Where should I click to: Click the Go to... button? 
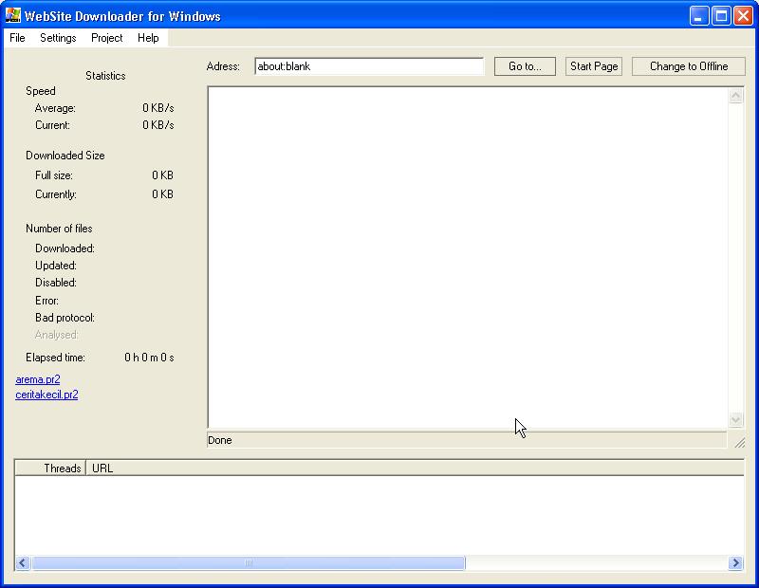tap(525, 66)
